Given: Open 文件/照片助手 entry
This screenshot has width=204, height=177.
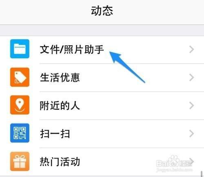Looking at the screenshot, I should tap(102, 50).
